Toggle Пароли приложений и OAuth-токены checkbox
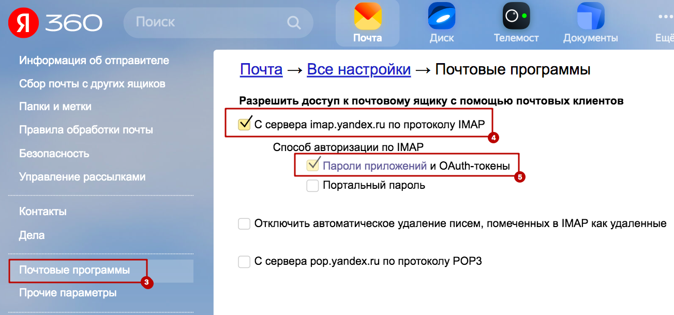 click(x=312, y=166)
